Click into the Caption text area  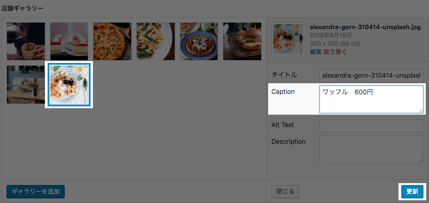(371, 99)
